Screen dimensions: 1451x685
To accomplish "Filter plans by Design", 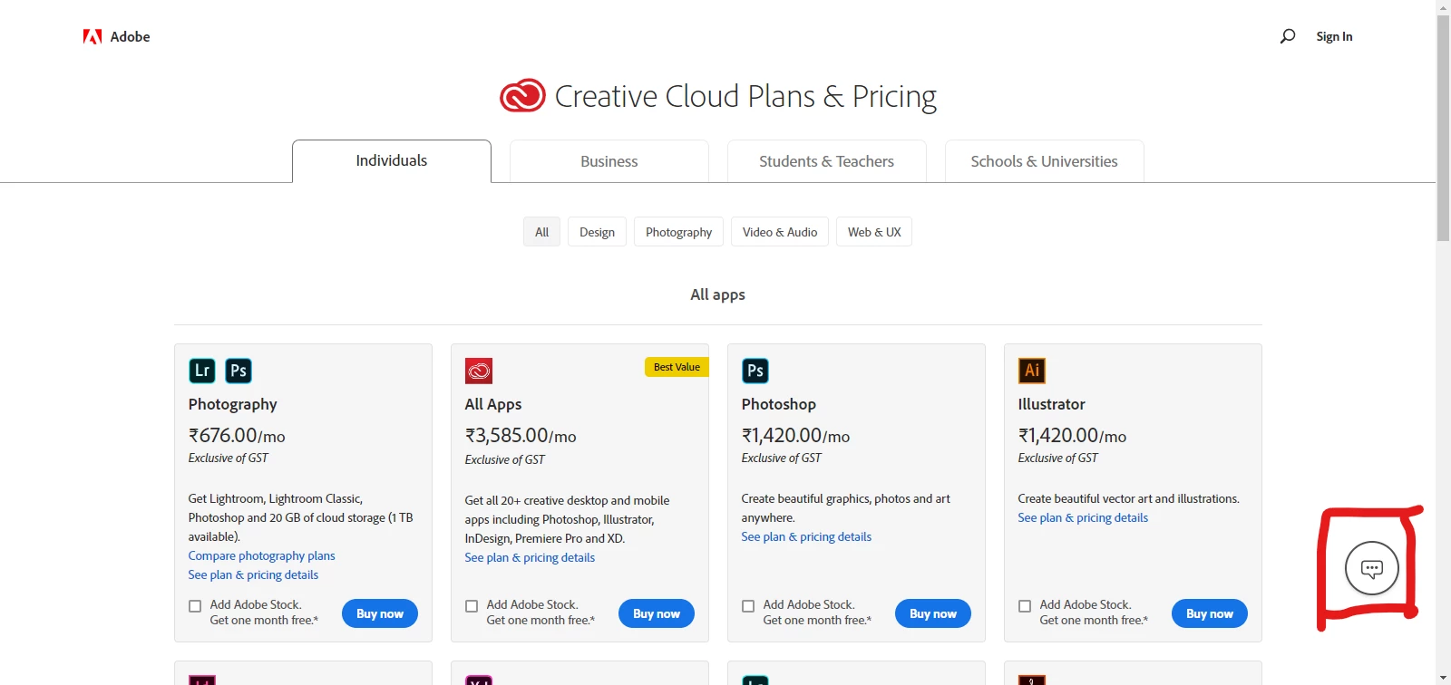I will pyautogui.click(x=598, y=232).
